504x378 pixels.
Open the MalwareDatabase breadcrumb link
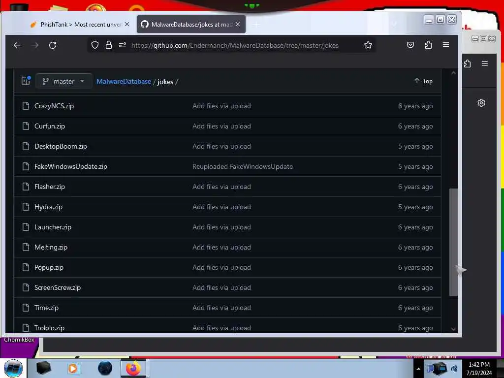tap(124, 81)
